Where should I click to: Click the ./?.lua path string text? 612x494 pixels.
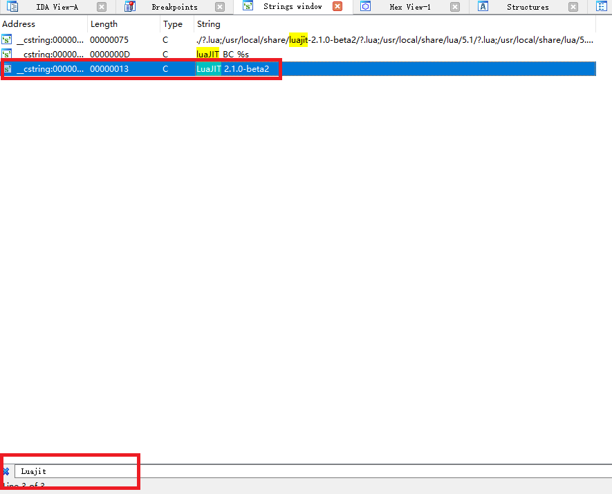[395, 40]
